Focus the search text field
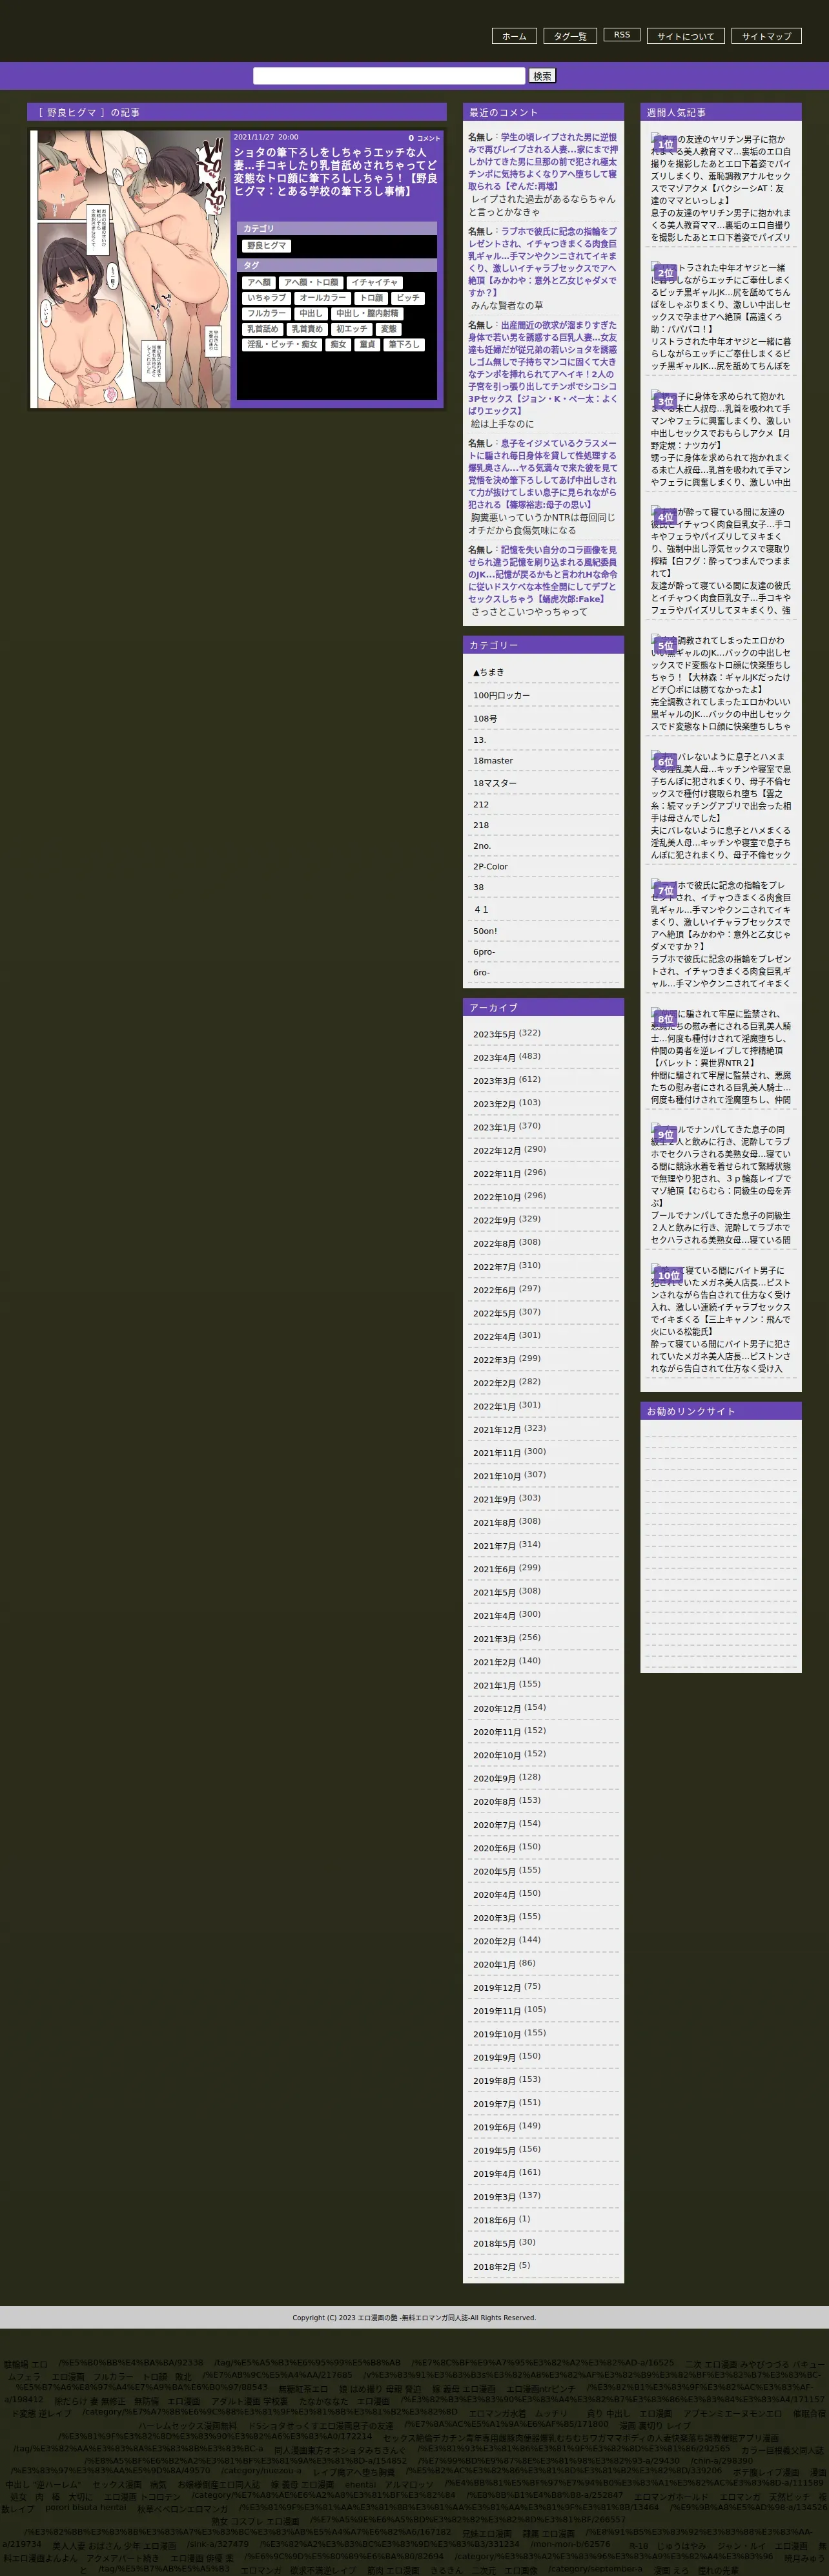Image resolution: width=829 pixels, height=2576 pixels. [x=389, y=76]
